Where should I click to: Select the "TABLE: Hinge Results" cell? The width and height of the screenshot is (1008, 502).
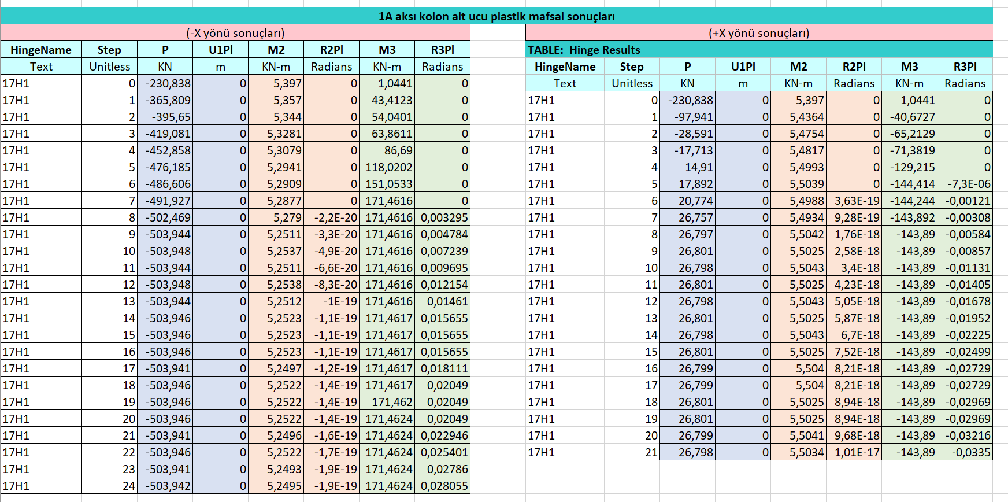click(584, 50)
